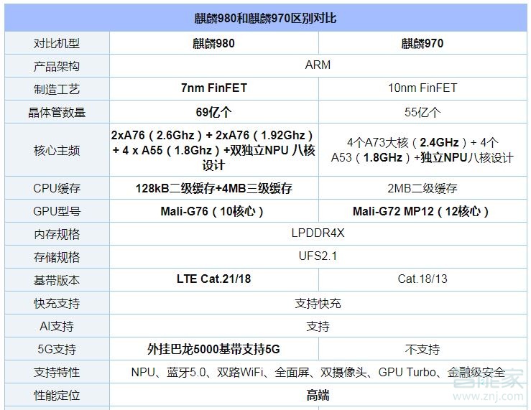Select the 支持特性 row label
This screenshot has height=410, width=531.
[57, 372]
